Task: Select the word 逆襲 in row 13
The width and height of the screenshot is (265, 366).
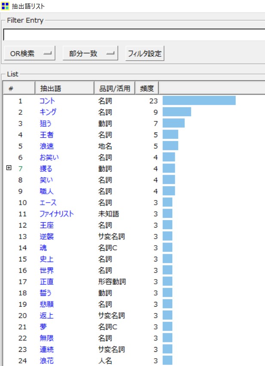Action: click(x=46, y=237)
